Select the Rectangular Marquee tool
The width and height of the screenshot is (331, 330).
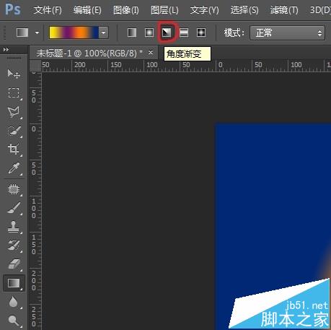[x=14, y=92]
